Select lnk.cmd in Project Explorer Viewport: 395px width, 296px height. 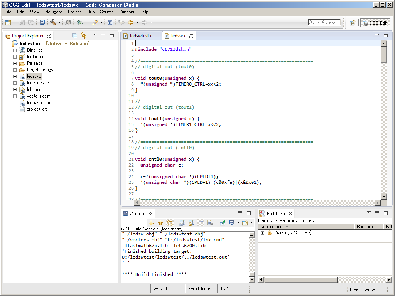(x=34, y=89)
